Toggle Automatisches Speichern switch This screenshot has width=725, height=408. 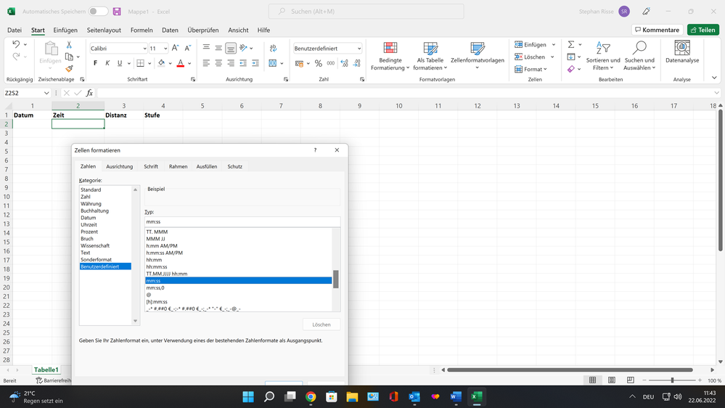click(x=98, y=11)
